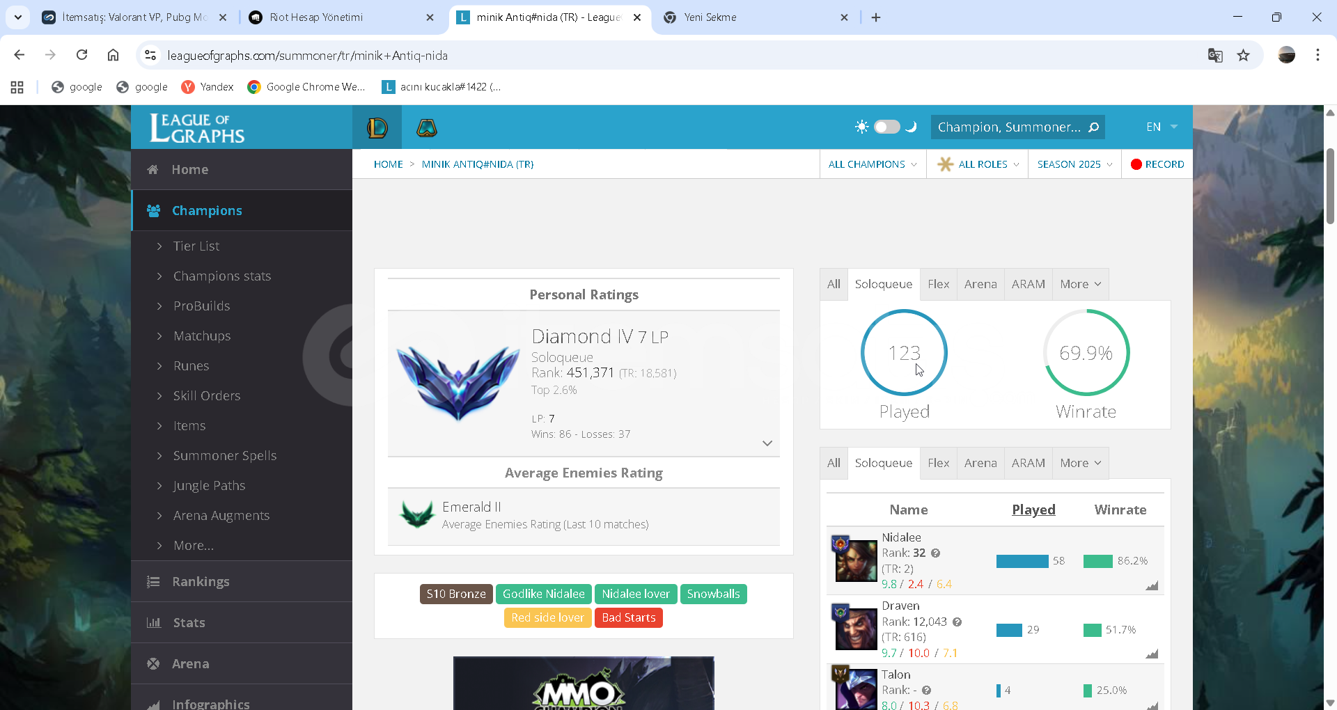Open All Roles filter dropdown
1337x710 pixels.
978,164
